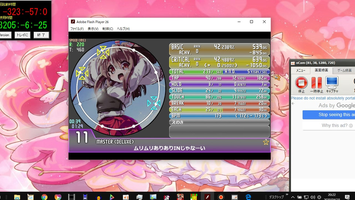The height and width of the screenshot is (200, 355).
Task: Switch to Flash Player taskbar icon
Action: pyautogui.click(x=207, y=197)
